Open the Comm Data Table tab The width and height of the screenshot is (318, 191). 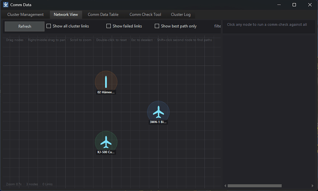click(103, 15)
